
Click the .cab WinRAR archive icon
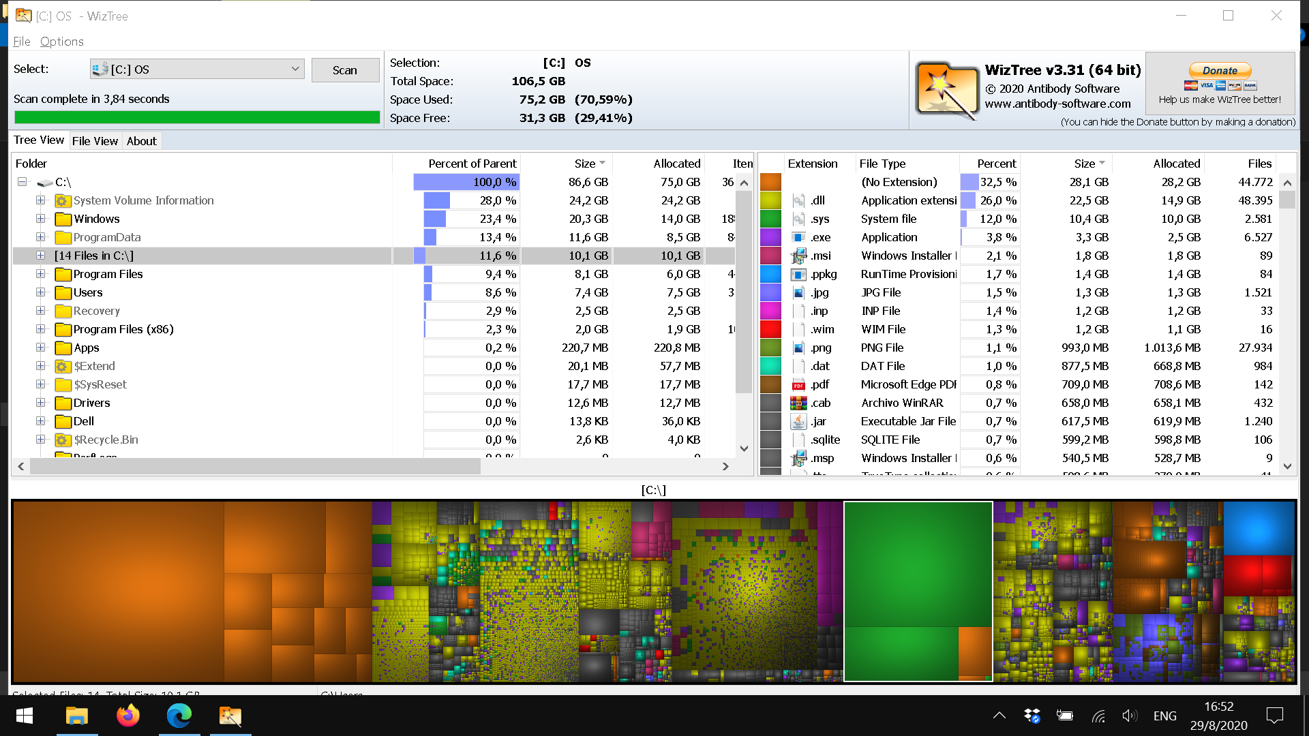pyautogui.click(x=798, y=403)
